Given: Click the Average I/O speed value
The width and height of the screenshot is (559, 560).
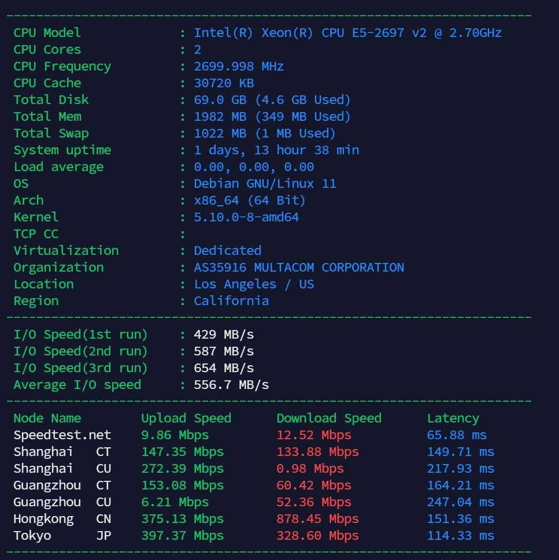Looking at the screenshot, I should click(231, 385).
